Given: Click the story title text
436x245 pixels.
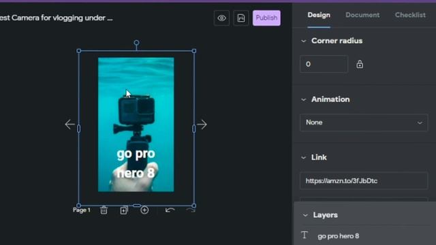Looking at the screenshot, I should (x=56, y=18).
